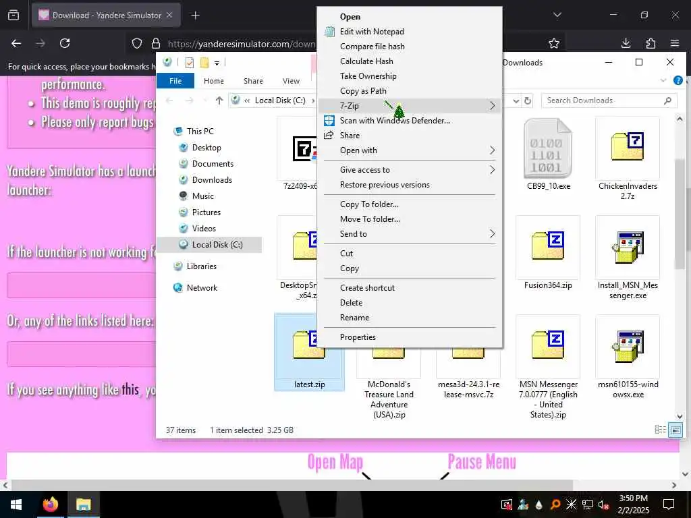Click the Properties icon in Explorer quick access toolbar
The height and width of the screenshot is (518, 691).
(x=190, y=63)
